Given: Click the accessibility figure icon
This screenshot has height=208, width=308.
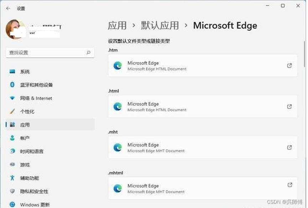Looking at the screenshot, I should (12, 178).
